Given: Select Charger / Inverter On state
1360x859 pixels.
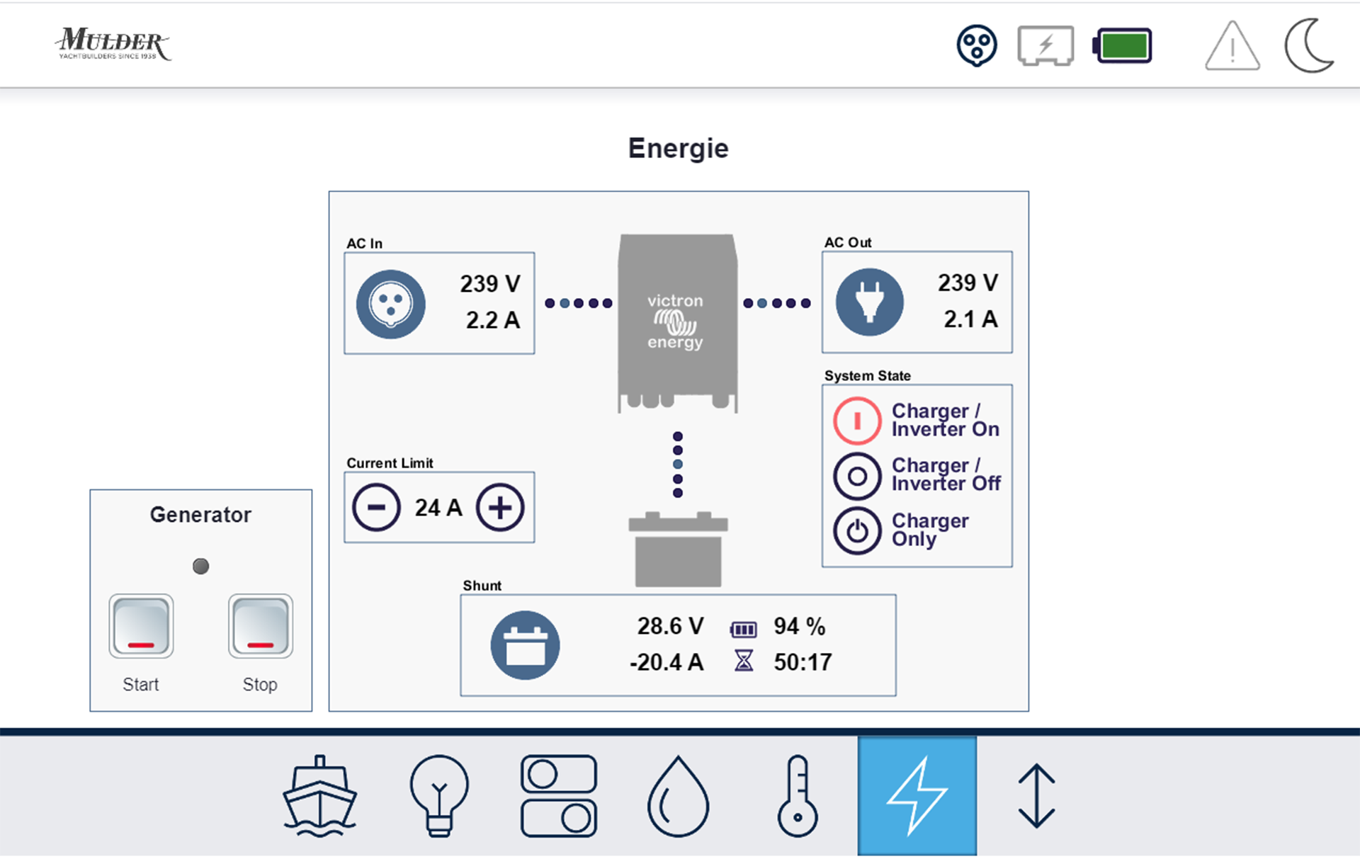Looking at the screenshot, I should point(857,421).
